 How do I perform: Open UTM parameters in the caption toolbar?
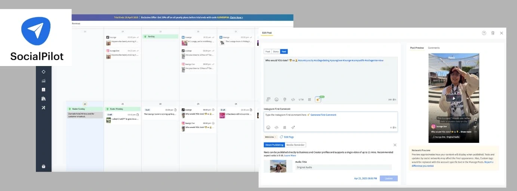301,100
